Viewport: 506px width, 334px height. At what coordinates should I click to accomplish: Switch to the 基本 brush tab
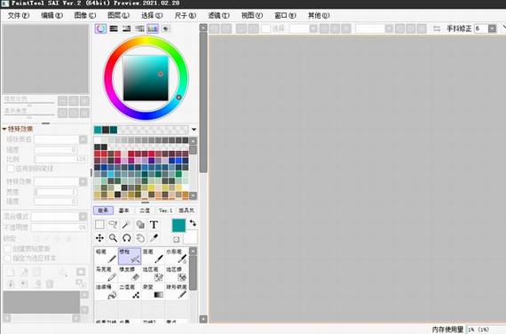(124, 211)
